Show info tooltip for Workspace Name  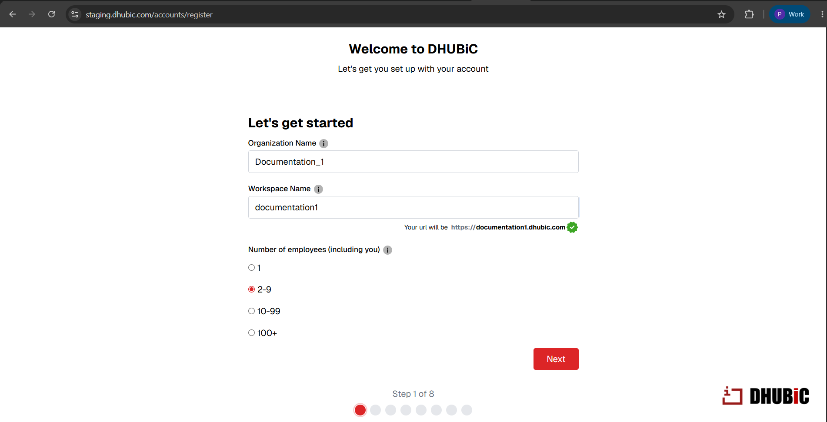point(318,189)
